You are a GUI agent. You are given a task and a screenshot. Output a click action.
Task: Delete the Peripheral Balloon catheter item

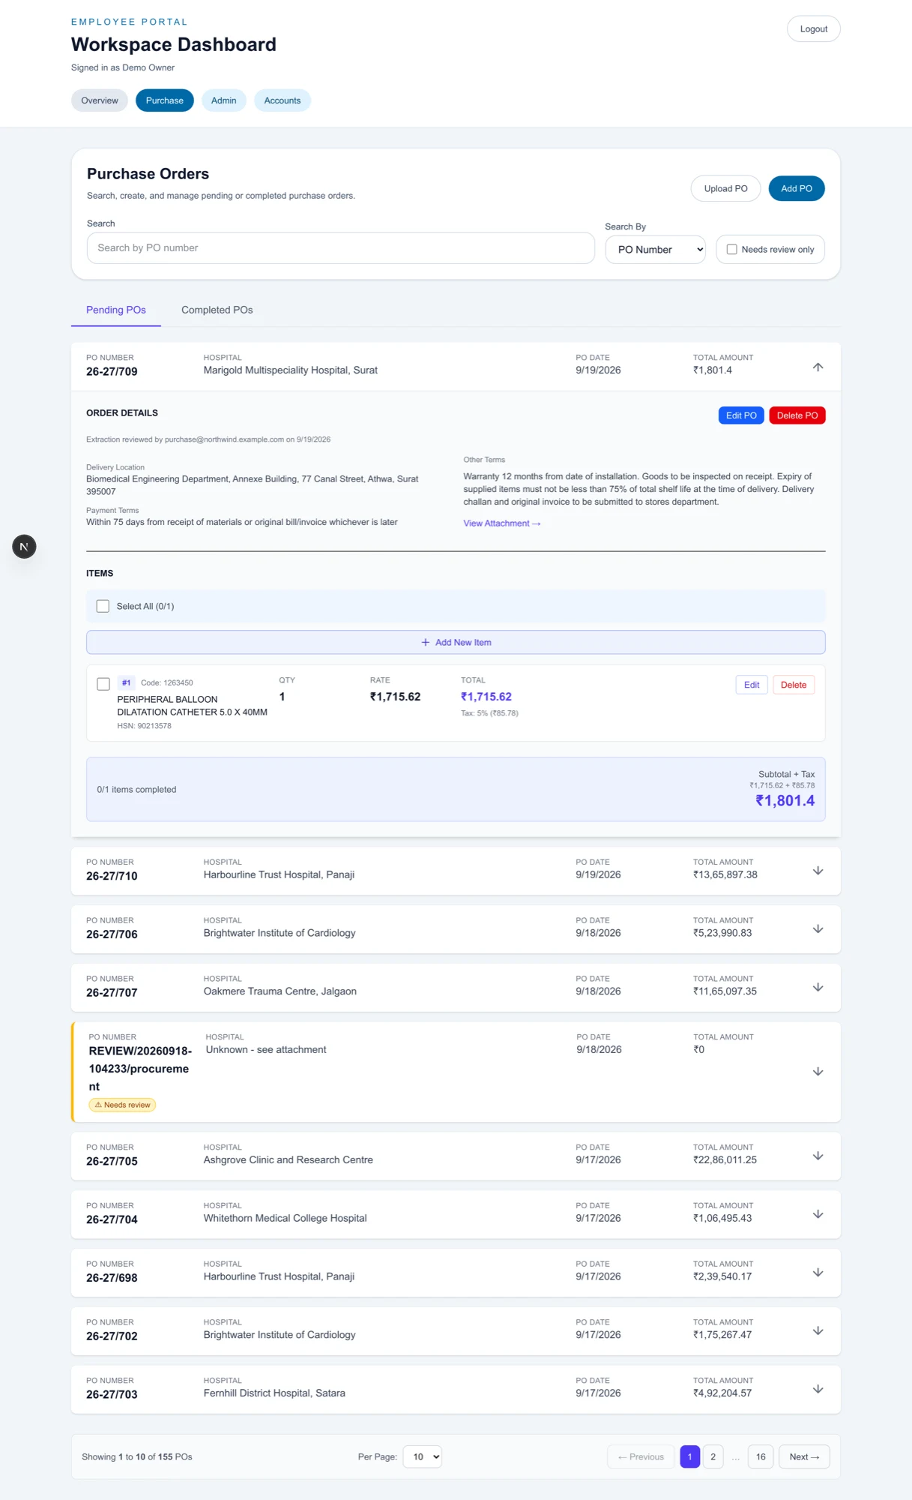pos(794,685)
